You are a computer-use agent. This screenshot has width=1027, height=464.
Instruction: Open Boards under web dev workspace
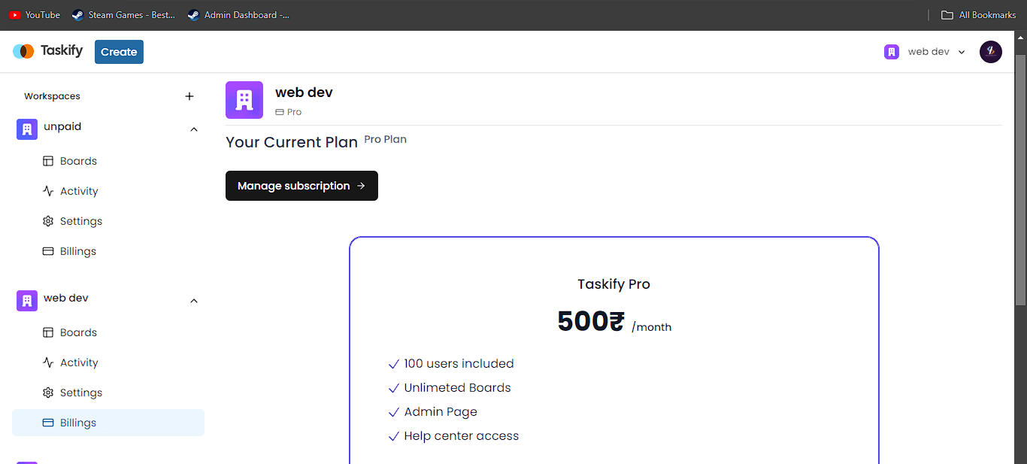pyautogui.click(x=108, y=332)
